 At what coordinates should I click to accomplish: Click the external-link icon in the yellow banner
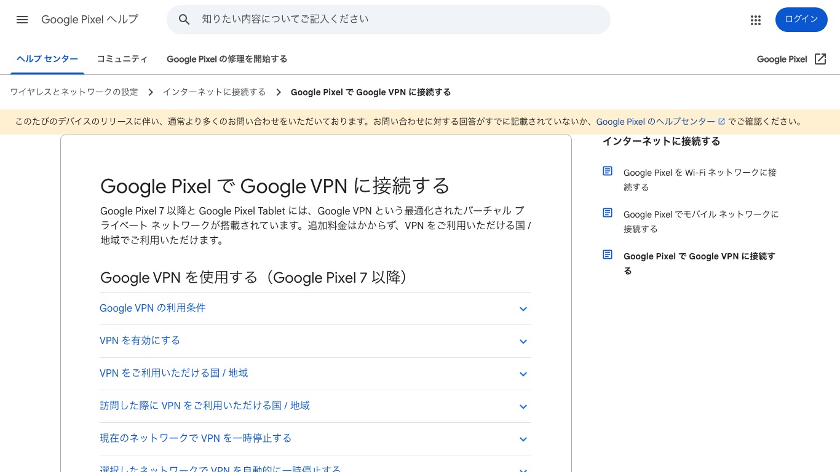[x=722, y=122]
